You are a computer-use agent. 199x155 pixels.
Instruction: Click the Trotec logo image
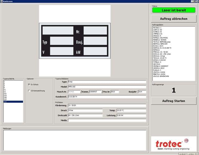tap(174, 144)
